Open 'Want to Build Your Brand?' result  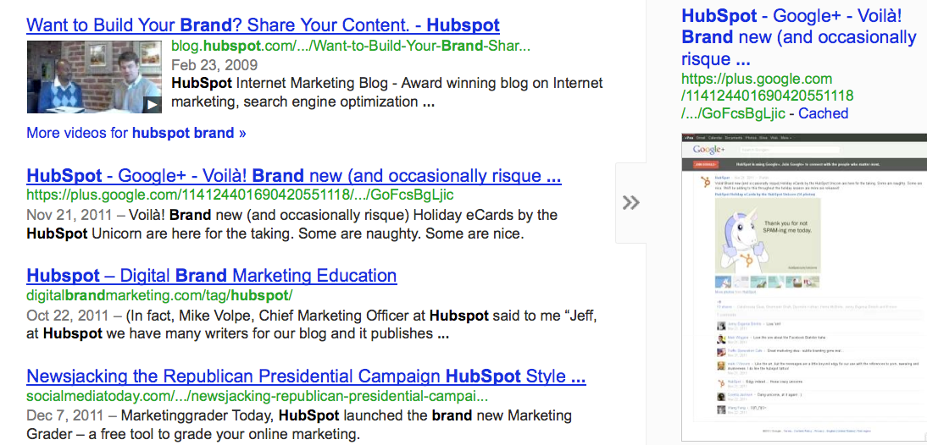click(x=263, y=25)
